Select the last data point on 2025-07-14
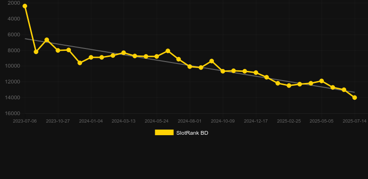The image size is (368, 179). tap(354, 97)
